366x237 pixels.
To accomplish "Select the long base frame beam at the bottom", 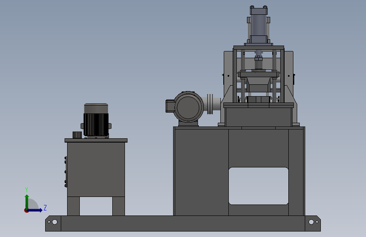I will point(183,224).
